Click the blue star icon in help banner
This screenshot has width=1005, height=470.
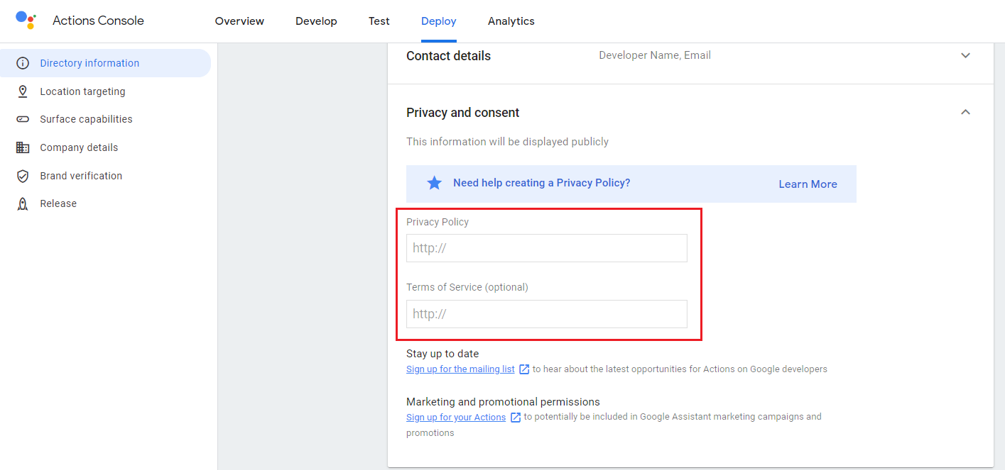tap(434, 183)
